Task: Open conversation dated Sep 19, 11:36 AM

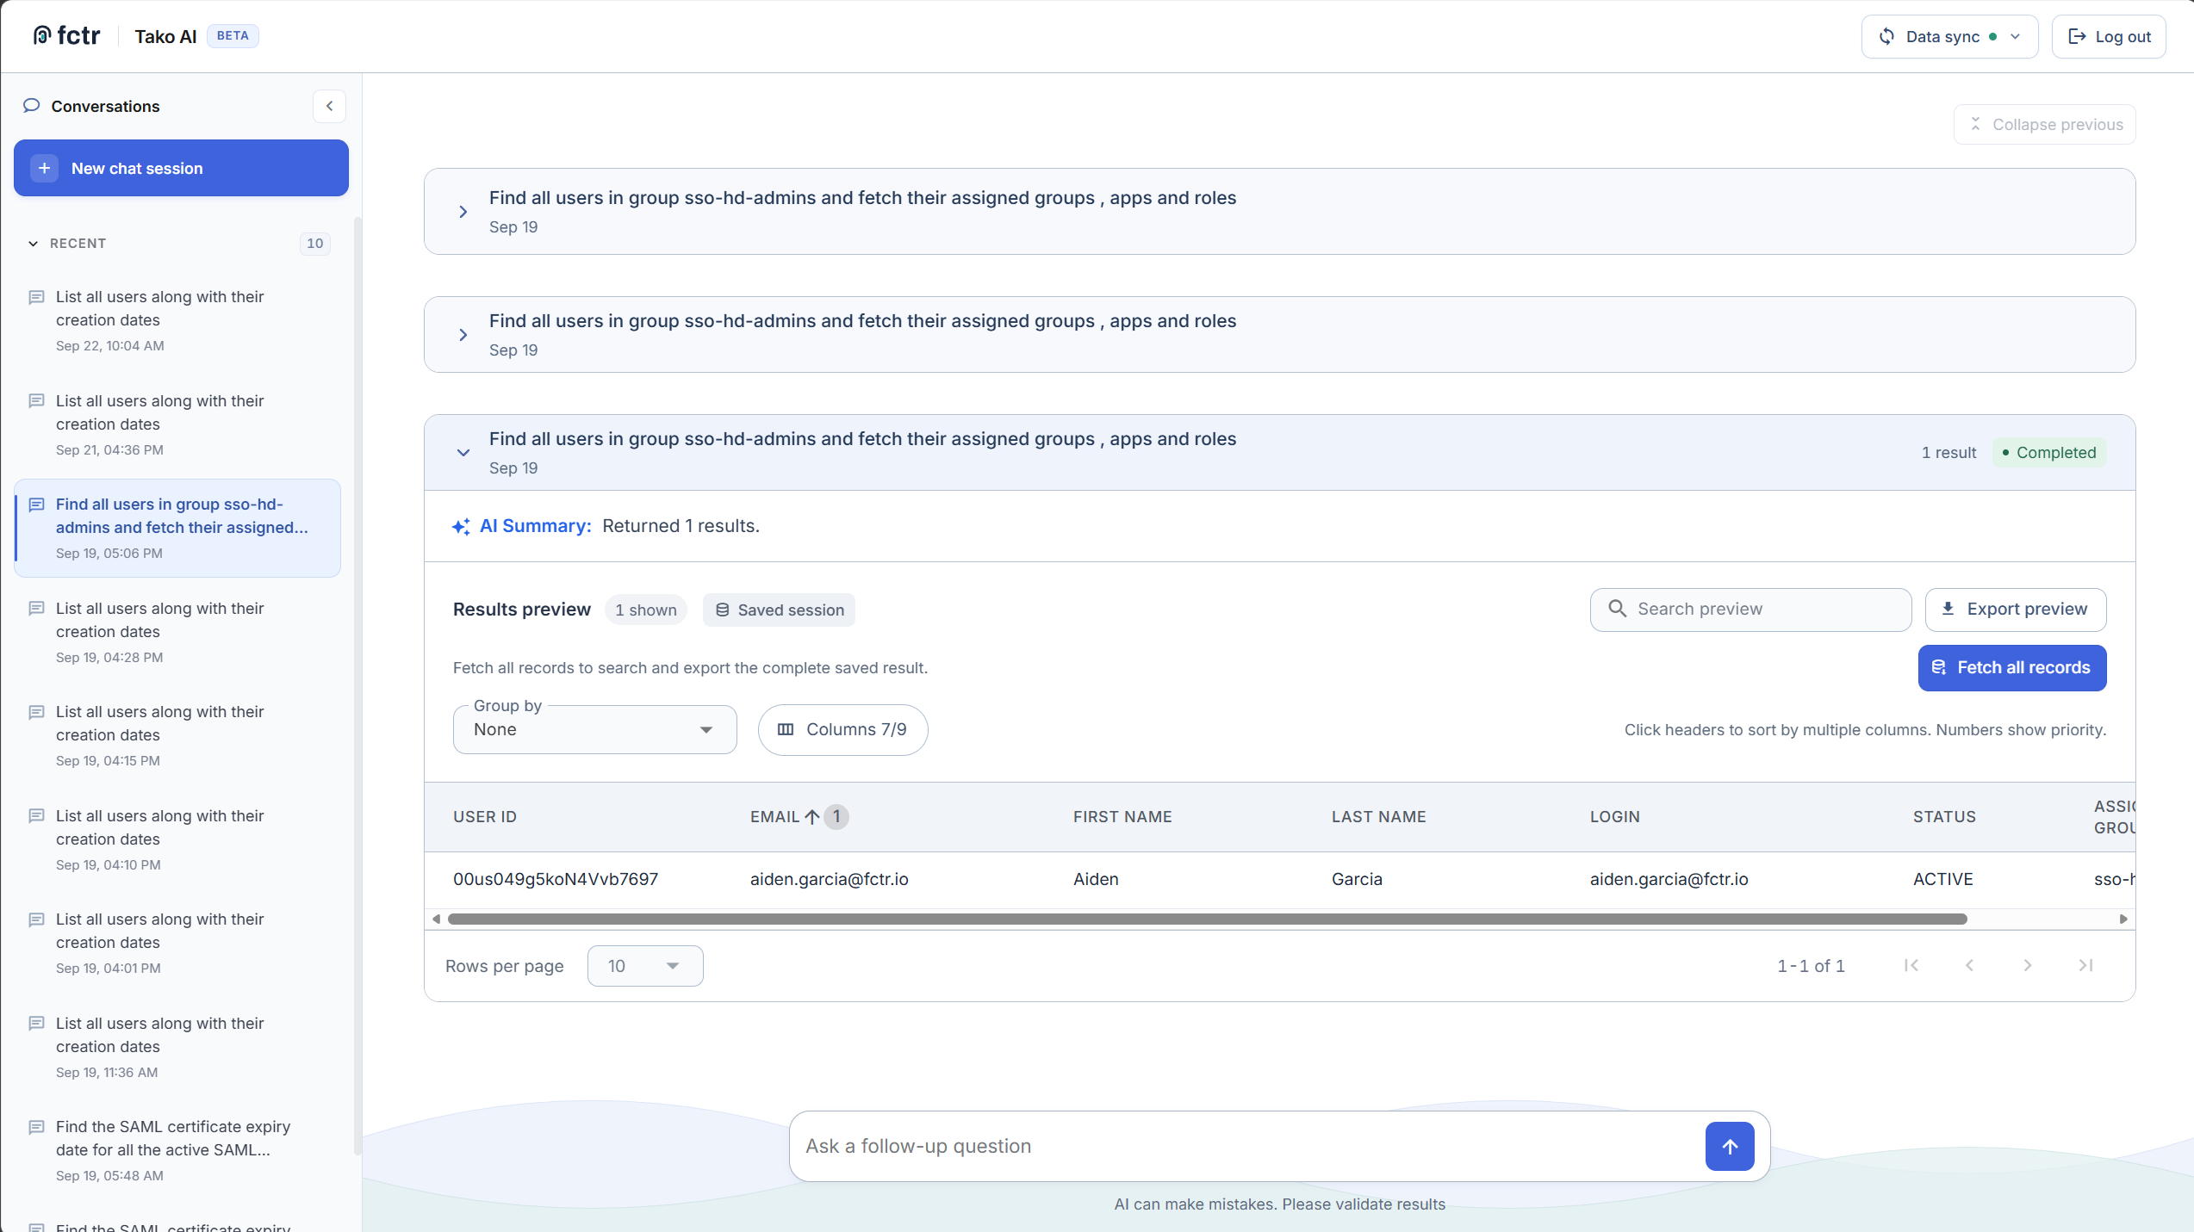Action: tap(177, 1047)
